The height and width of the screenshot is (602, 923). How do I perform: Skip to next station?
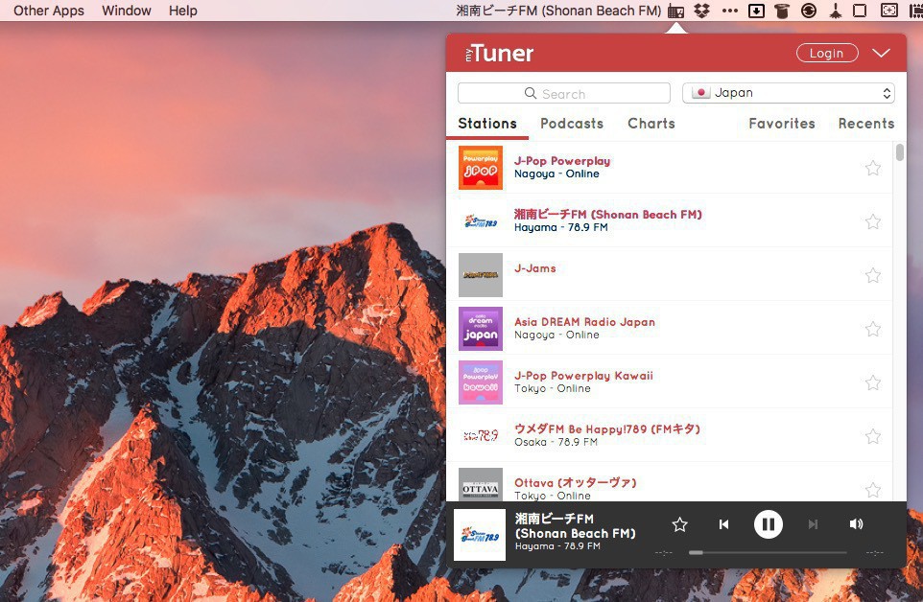[813, 523]
